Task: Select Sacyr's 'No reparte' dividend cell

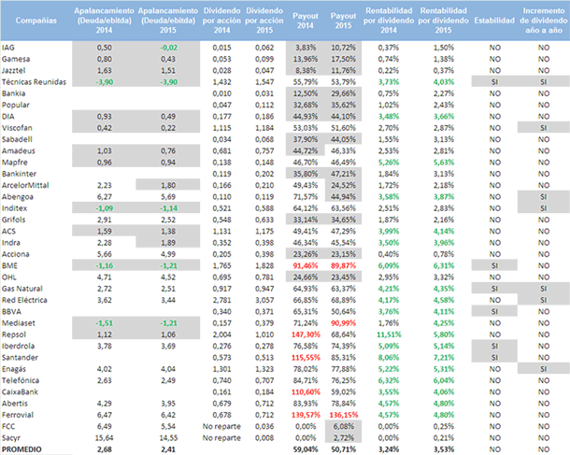Action: [221, 438]
